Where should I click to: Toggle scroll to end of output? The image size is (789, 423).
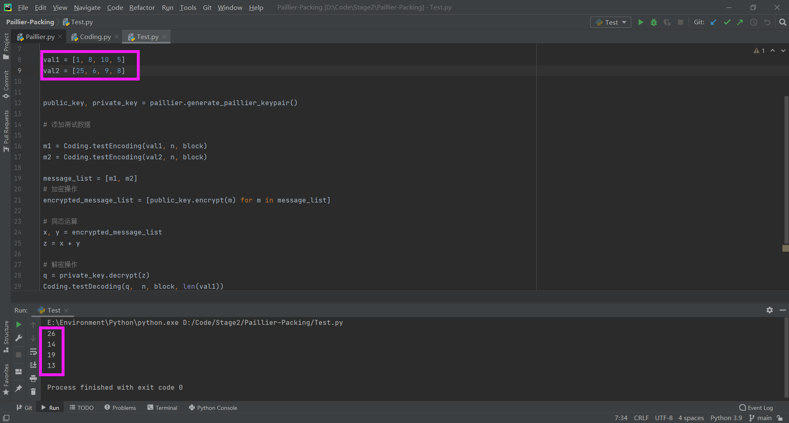point(33,365)
